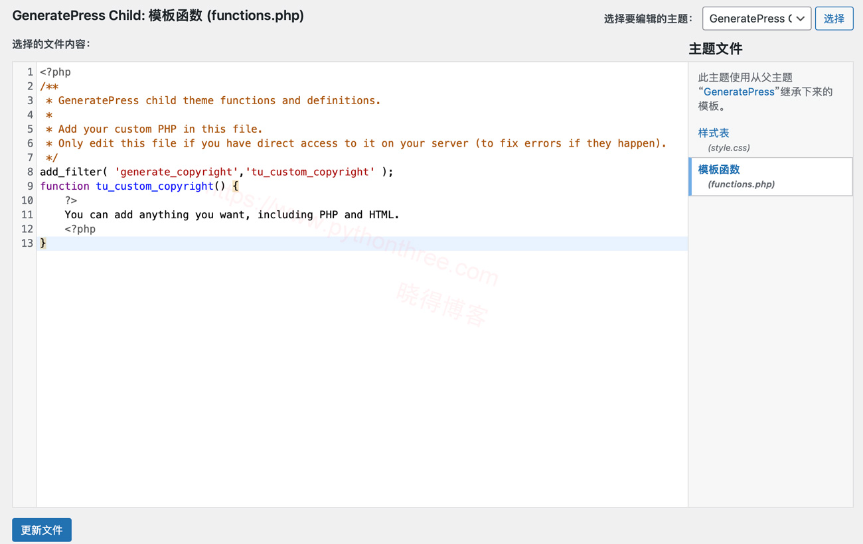Click line number 8 in gutter
863x544 pixels.
coord(30,172)
